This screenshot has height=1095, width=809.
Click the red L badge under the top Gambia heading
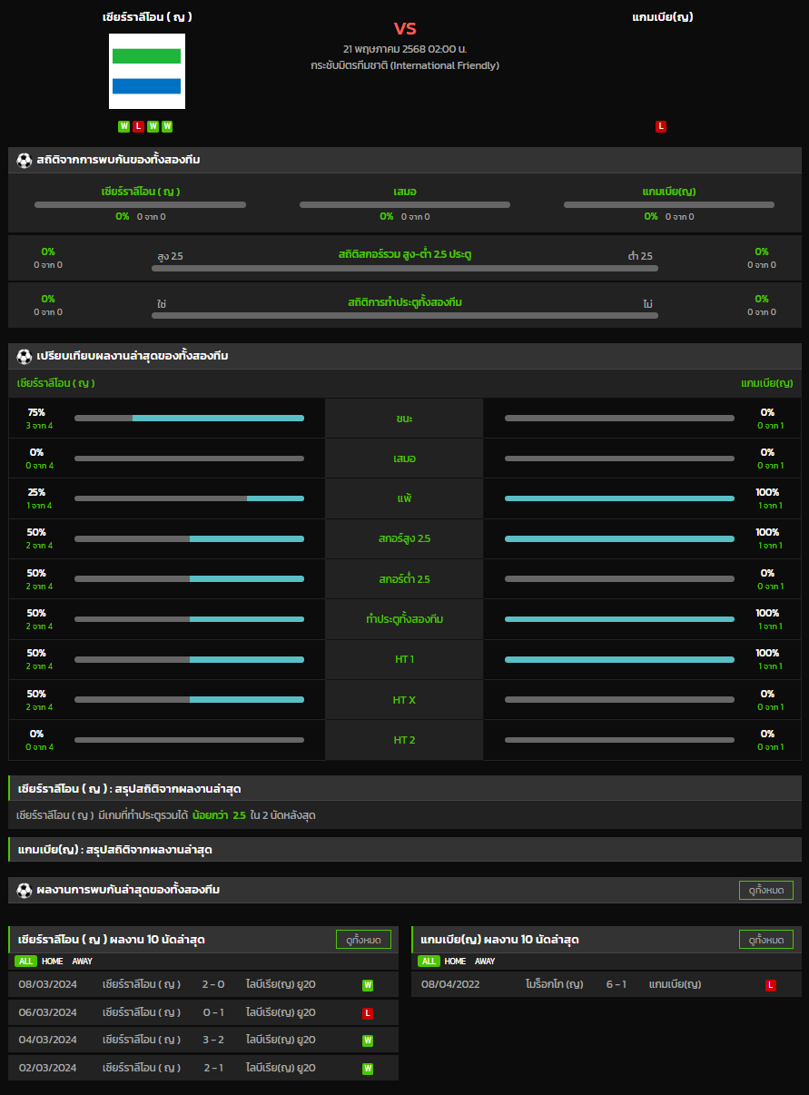pos(661,126)
